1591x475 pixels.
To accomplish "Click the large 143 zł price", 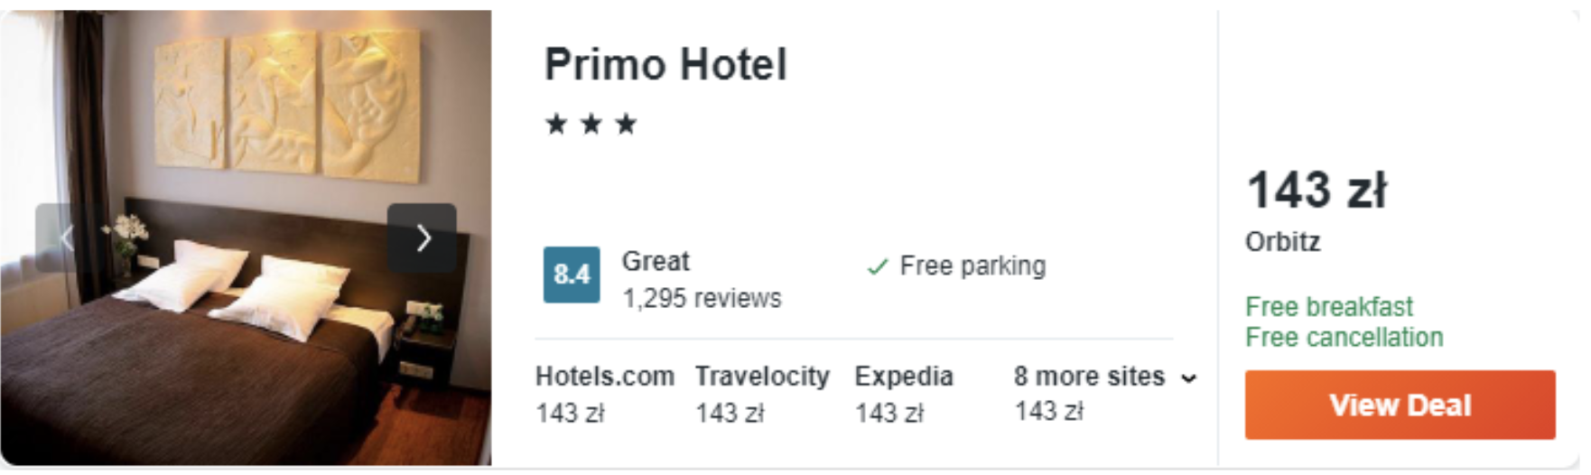I will 1316,191.
